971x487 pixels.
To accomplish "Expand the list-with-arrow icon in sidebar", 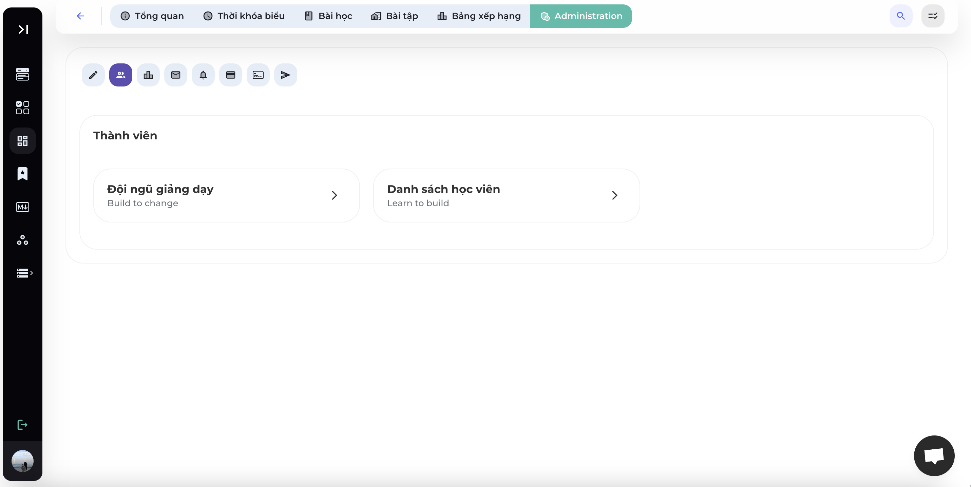I will pyautogui.click(x=24, y=273).
